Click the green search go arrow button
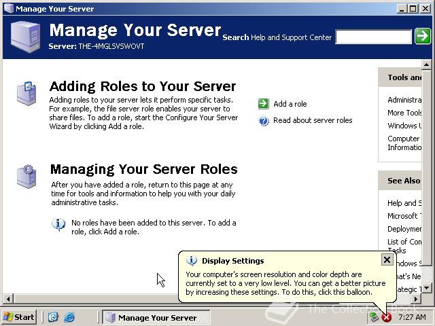435x326 pixels. pos(423,36)
